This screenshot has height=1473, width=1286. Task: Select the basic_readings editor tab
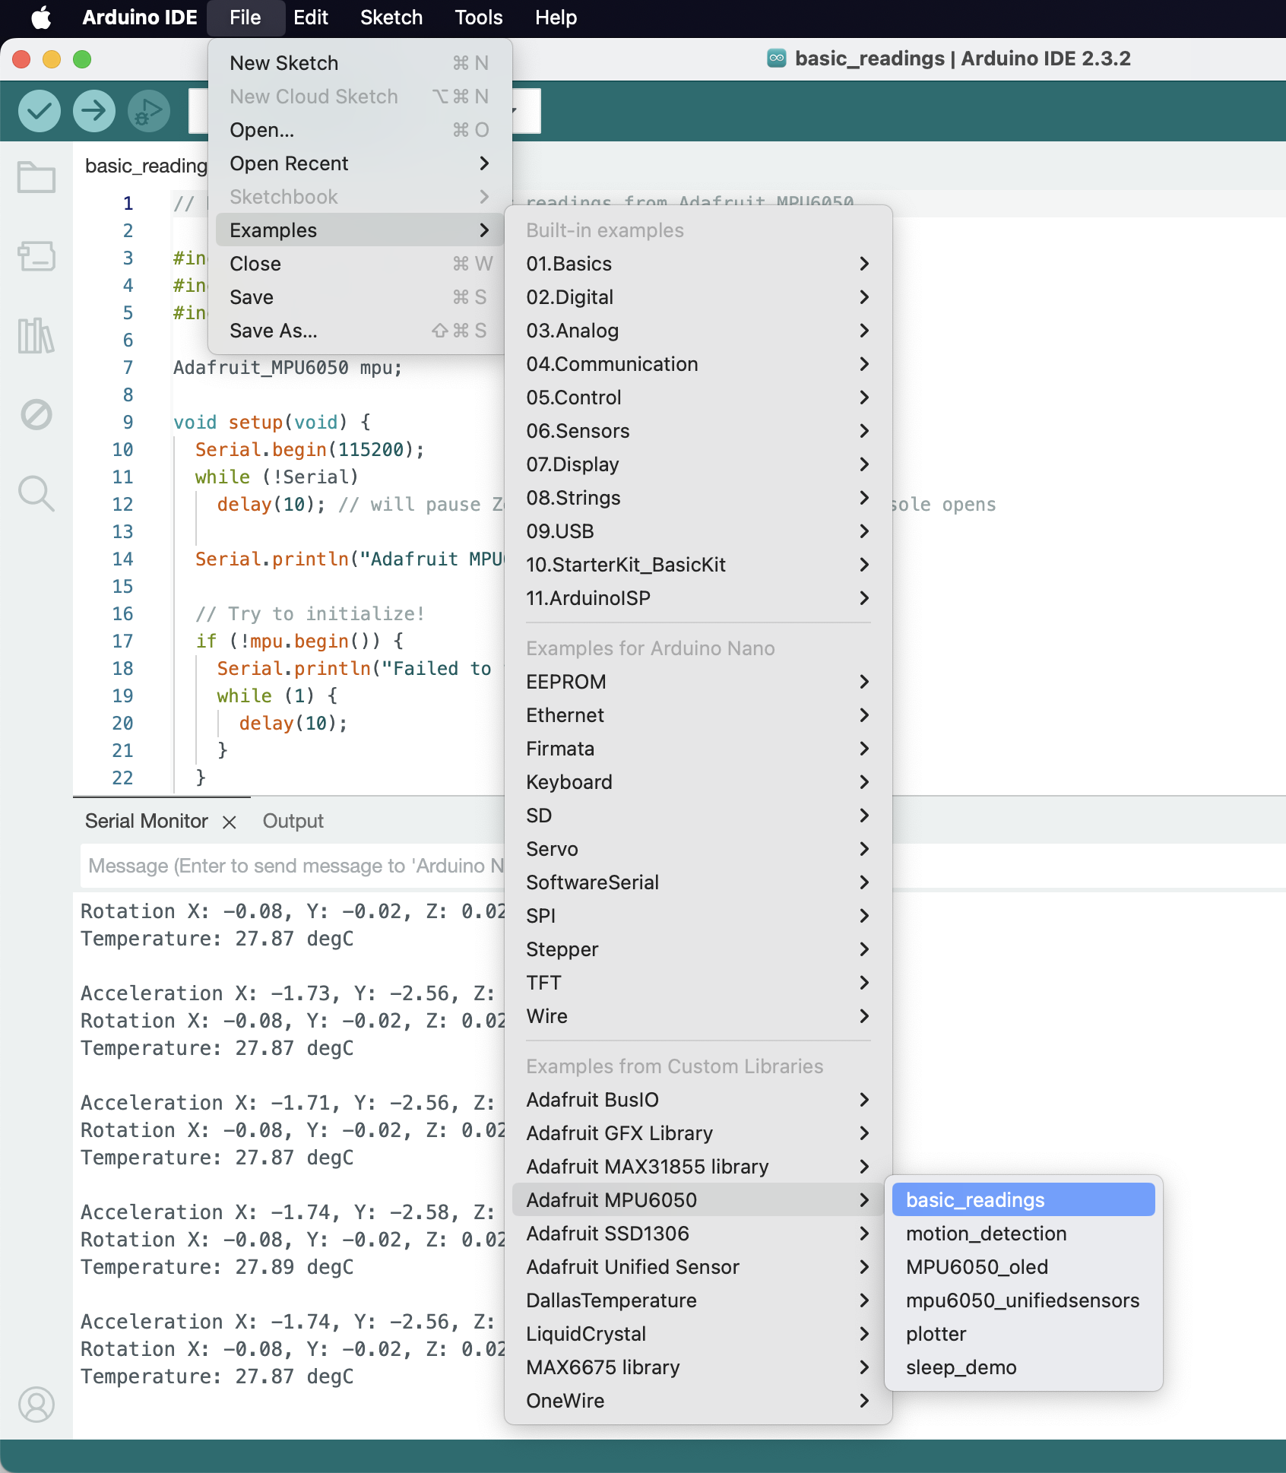(144, 166)
